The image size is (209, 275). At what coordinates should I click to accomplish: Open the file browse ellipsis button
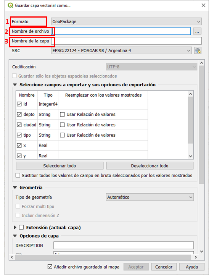(197, 31)
